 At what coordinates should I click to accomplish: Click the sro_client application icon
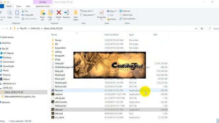pos(53,118)
